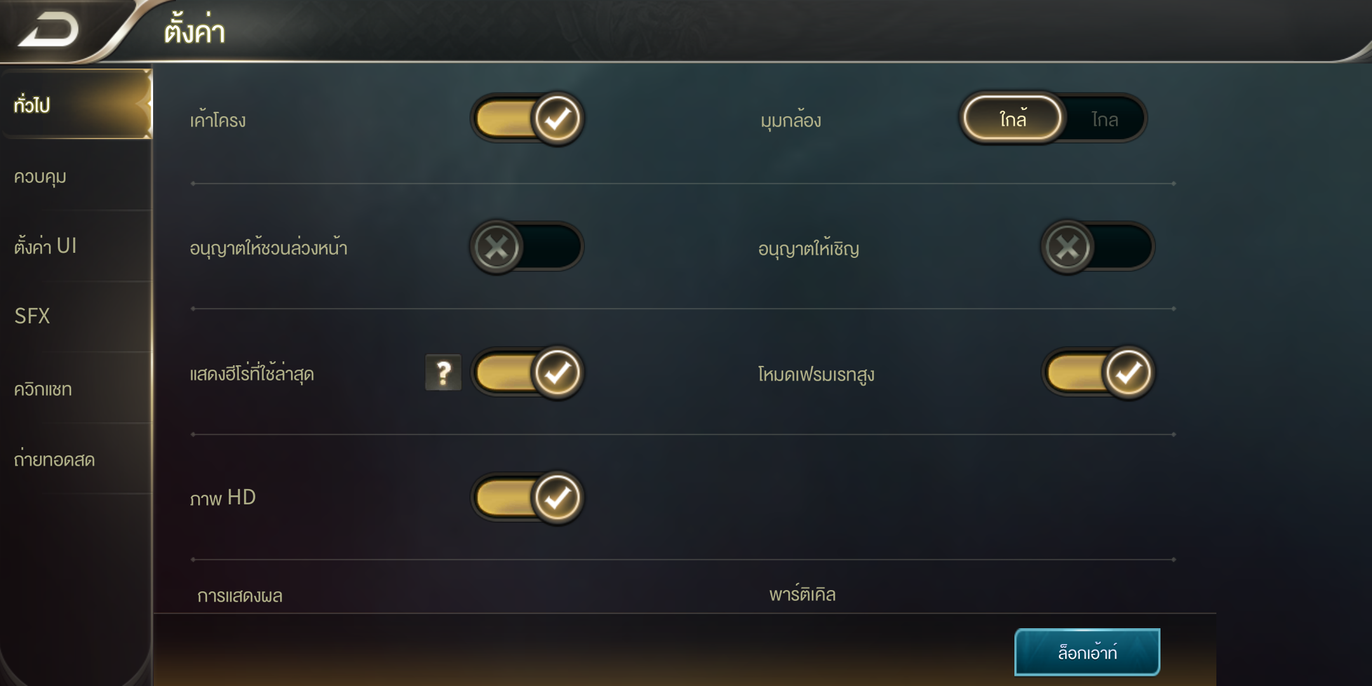Click the back arrow icon
Screen dimensions: 1372x686
[x=49, y=30]
